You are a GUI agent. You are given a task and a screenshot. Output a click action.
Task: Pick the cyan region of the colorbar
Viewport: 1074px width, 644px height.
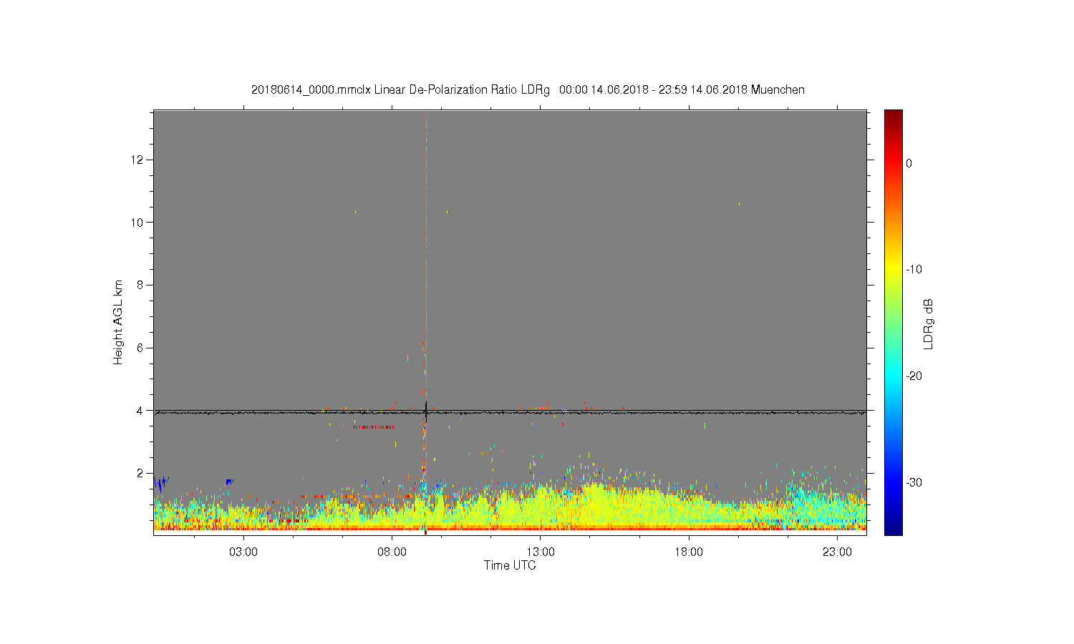(894, 376)
